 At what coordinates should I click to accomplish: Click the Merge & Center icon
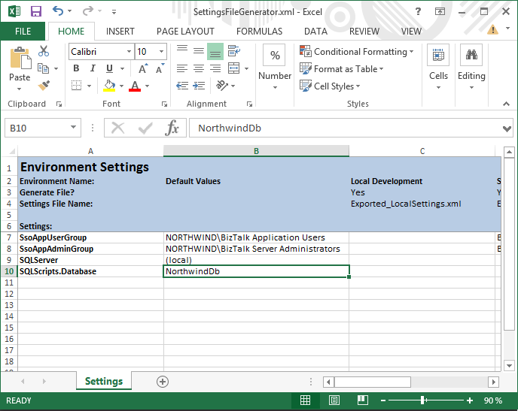pos(234,68)
